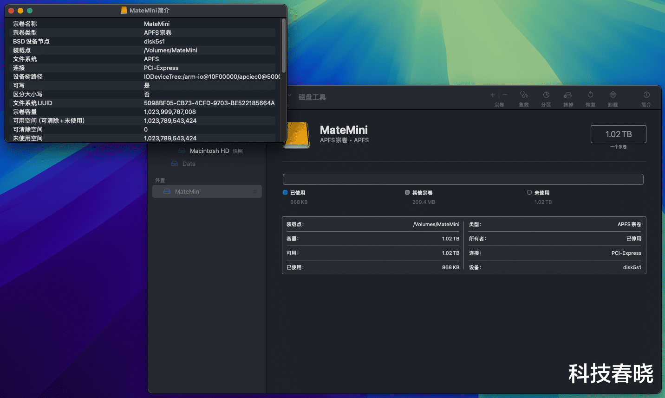
Task: Open the 简介 info icon in Disk Utility toolbar
Action: (646, 95)
